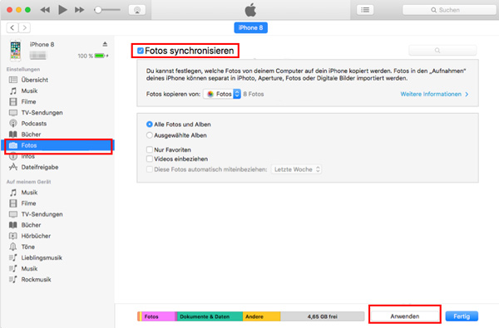The height and width of the screenshot is (328, 499).
Task: Eject the iPhone 8 device
Action: [x=105, y=44]
